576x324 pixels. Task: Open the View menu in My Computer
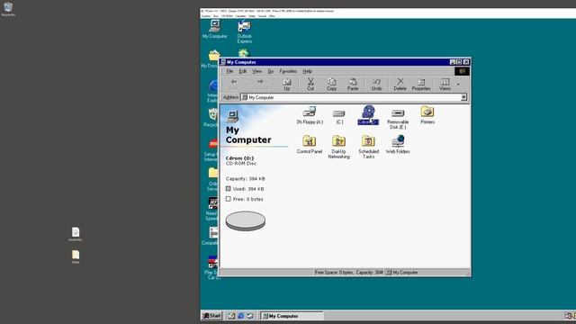tap(256, 71)
